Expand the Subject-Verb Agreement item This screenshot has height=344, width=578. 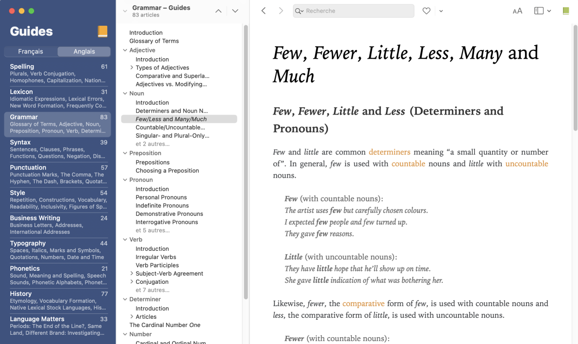coord(132,274)
